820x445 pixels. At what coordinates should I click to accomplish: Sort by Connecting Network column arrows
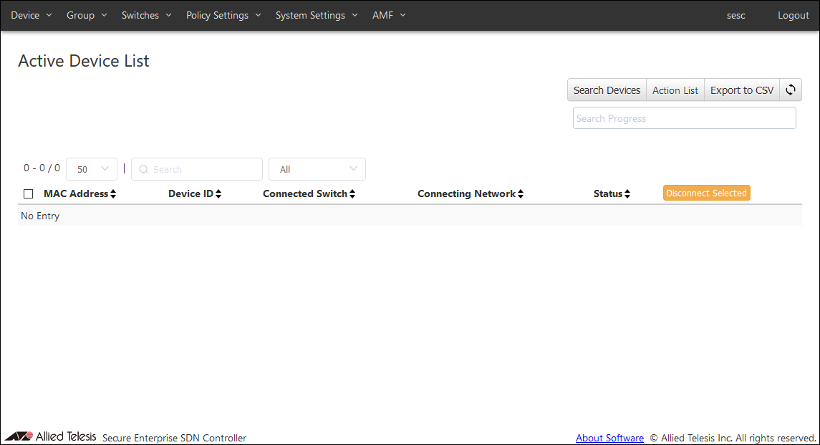click(521, 194)
